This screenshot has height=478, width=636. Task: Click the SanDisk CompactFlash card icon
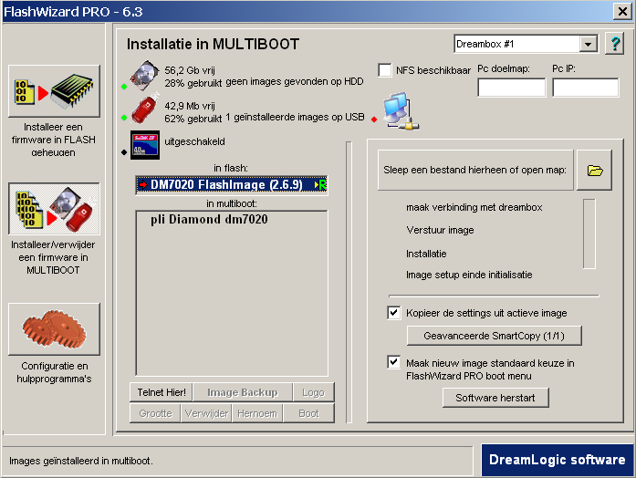click(x=145, y=145)
